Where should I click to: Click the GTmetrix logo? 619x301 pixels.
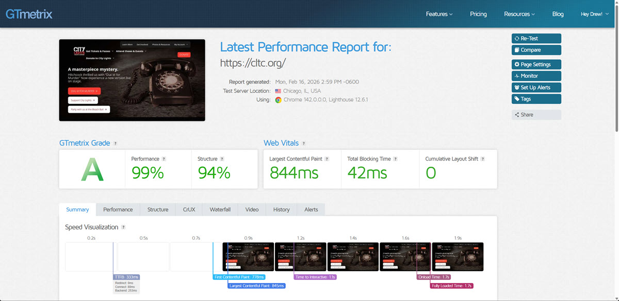coord(29,14)
